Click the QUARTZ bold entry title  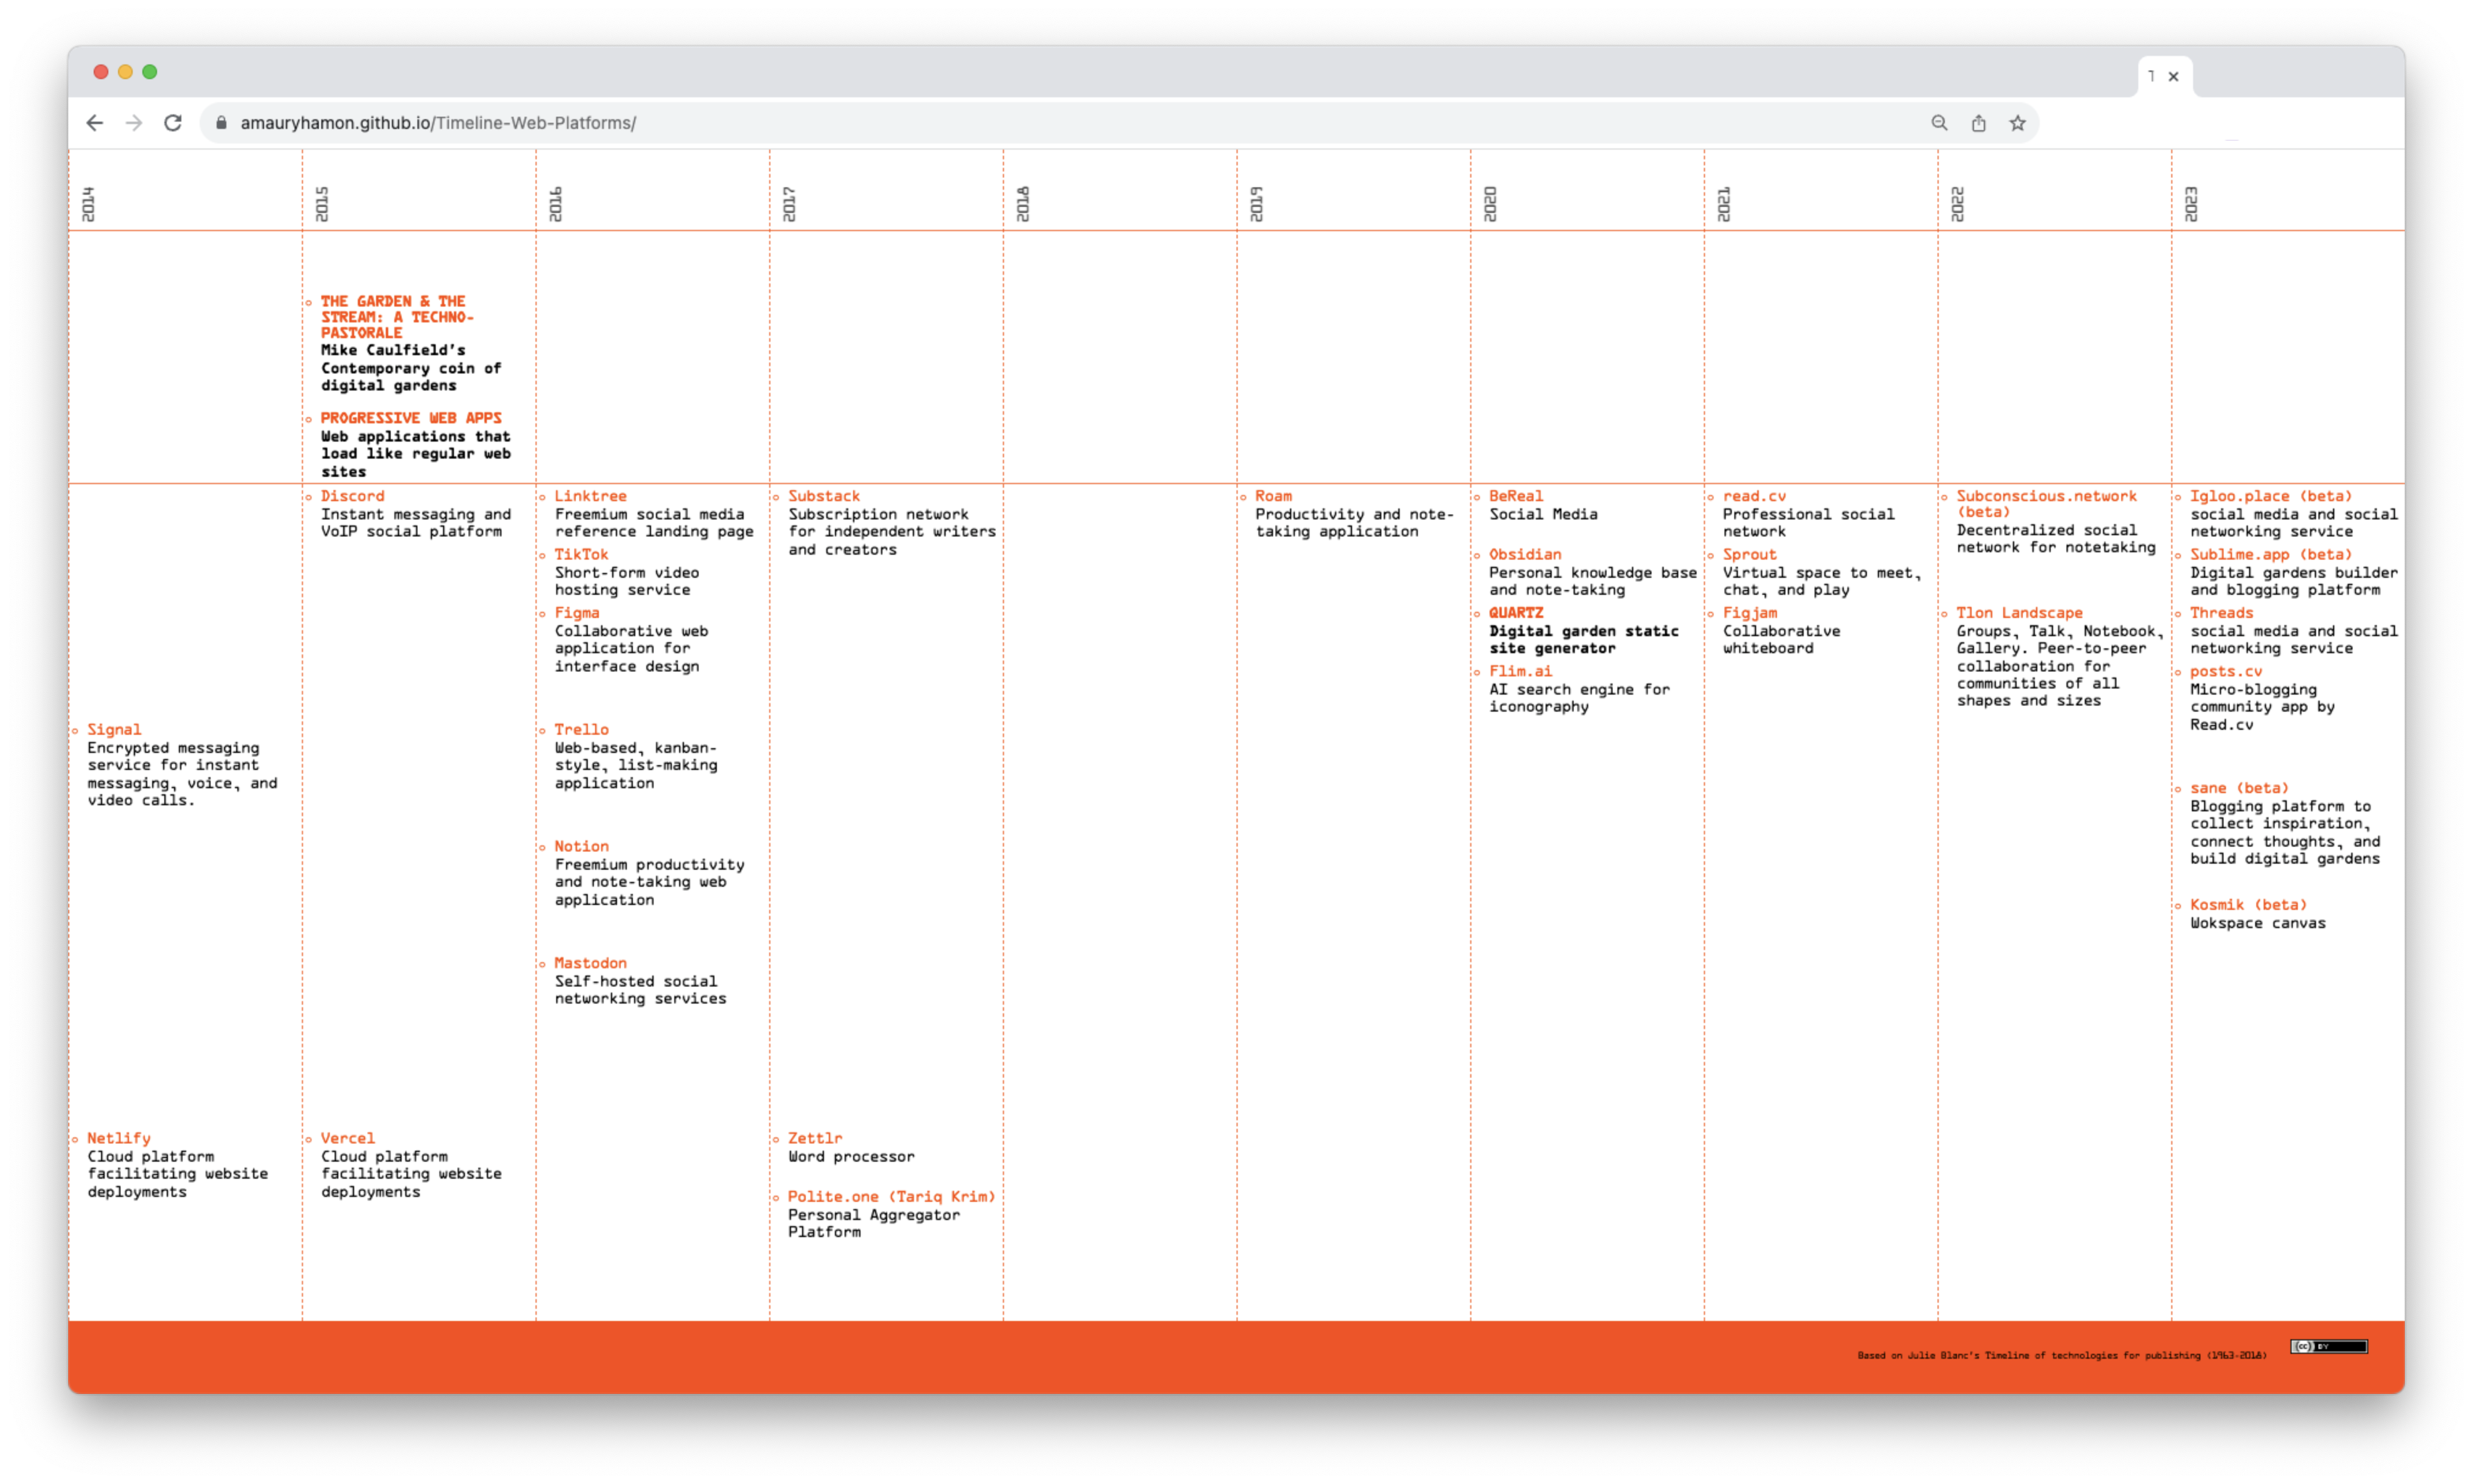pos(1515,612)
